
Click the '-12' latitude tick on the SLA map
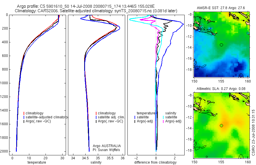coord(189,117)
